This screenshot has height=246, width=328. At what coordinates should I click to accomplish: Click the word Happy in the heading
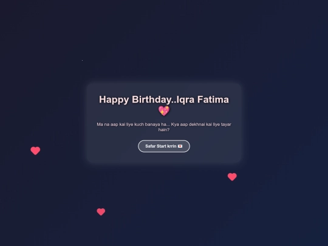click(114, 100)
